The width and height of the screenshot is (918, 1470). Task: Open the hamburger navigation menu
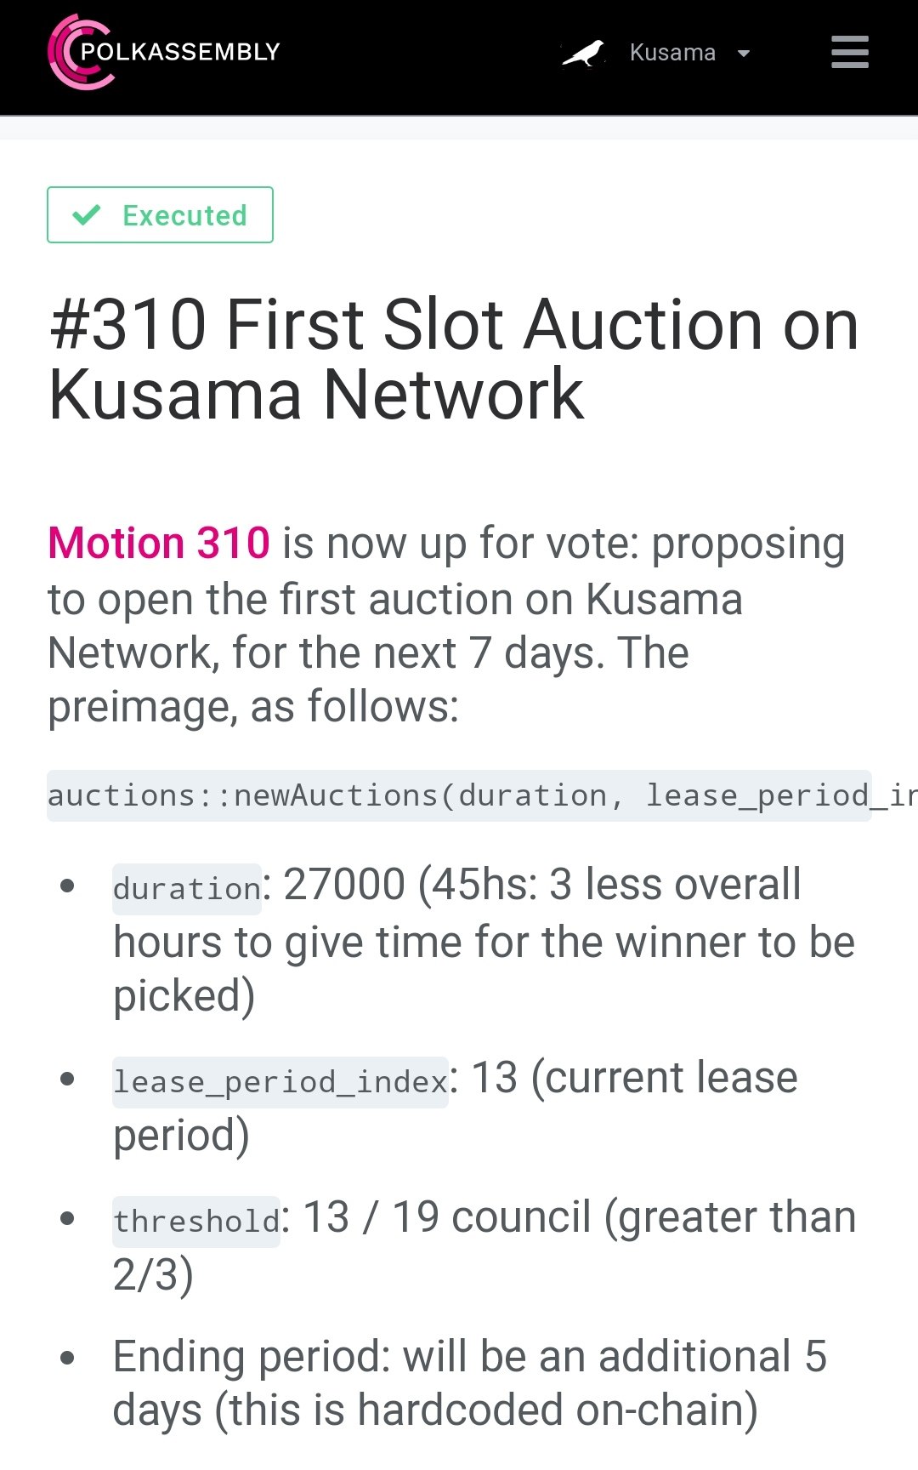850,52
